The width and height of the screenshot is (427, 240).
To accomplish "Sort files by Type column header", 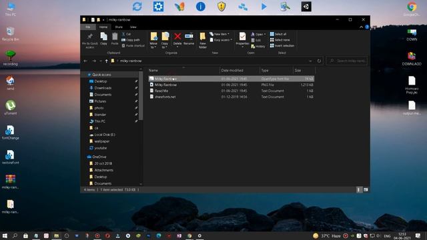I will point(276,70).
